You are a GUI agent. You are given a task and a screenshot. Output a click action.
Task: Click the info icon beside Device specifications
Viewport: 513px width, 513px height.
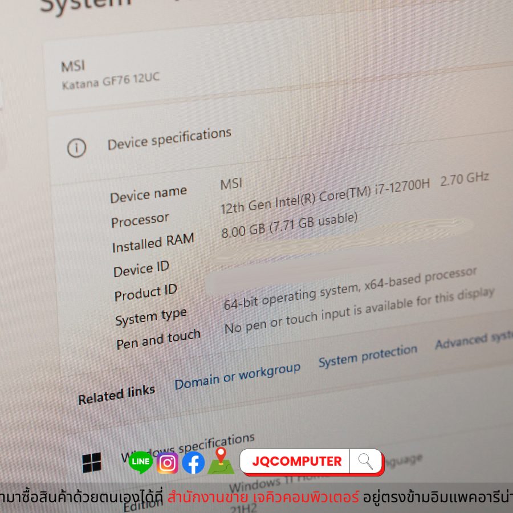76,148
